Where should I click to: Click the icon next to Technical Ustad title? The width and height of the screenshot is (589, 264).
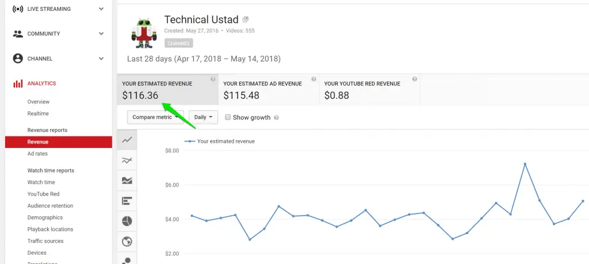pos(246,19)
